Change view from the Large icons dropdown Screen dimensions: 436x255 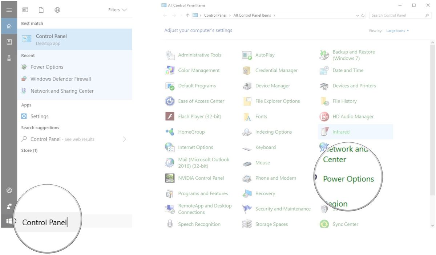pos(397,31)
